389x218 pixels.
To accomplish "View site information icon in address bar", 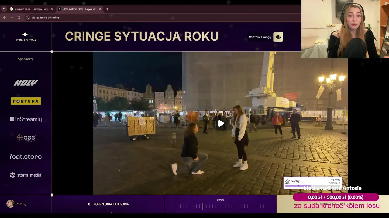I will [x=28, y=18].
